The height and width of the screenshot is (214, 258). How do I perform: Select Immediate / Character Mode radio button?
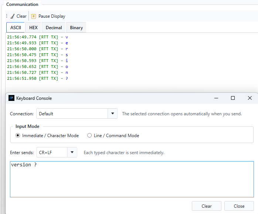coord(18,135)
